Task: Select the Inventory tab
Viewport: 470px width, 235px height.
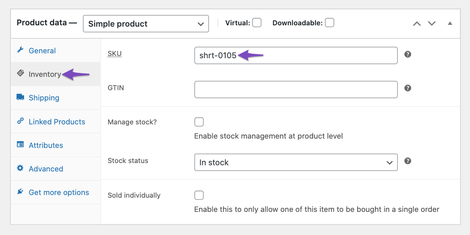Action: click(x=56, y=74)
